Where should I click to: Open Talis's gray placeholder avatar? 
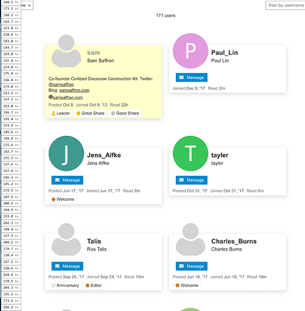point(66,239)
